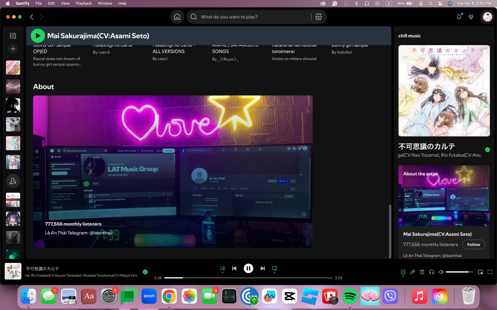The height and width of the screenshot is (310, 497).
Task: Open the View menu
Action: coord(65,3)
